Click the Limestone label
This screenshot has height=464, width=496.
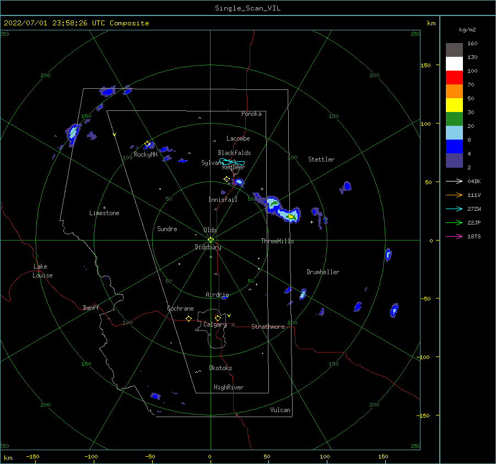[x=104, y=213]
